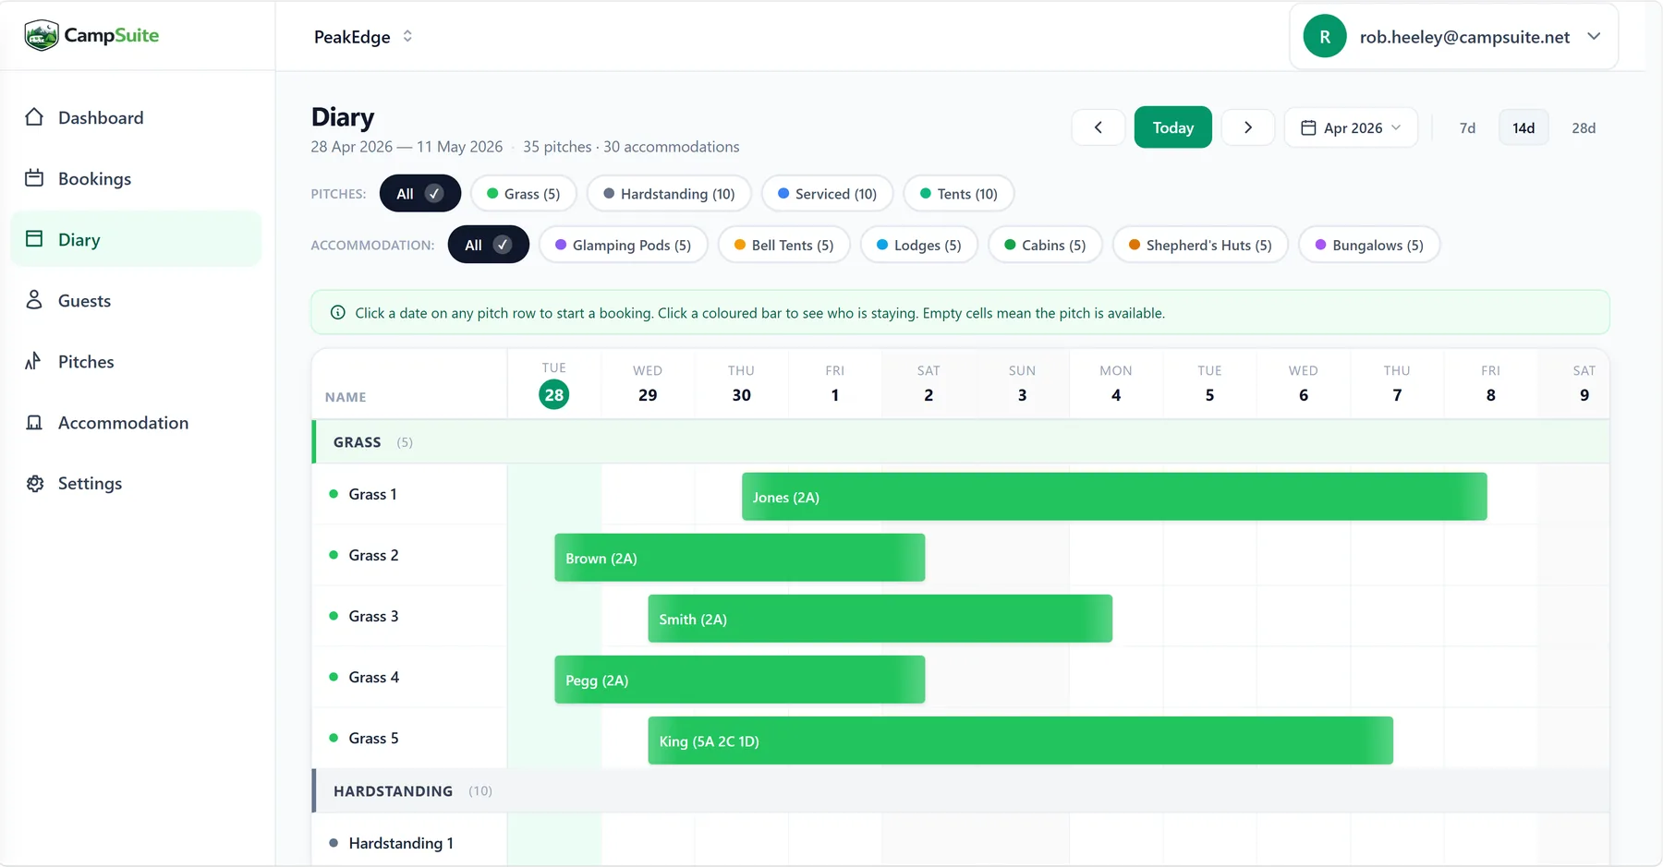Click the Dashboard home icon
This screenshot has height=867, width=1663.
pyautogui.click(x=34, y=117)
